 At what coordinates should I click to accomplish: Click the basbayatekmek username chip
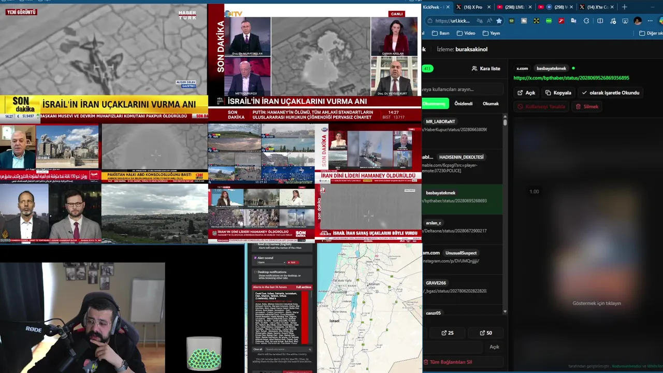click(x=551, y=68)
